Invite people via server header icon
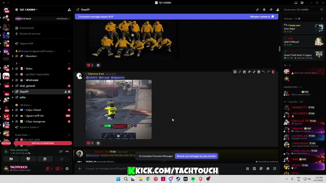 click(x=69, y=10)
